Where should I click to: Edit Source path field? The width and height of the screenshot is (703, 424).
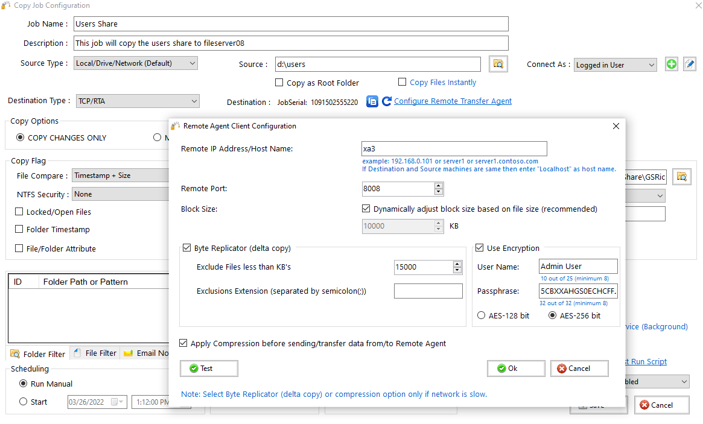tap(378, 64)
